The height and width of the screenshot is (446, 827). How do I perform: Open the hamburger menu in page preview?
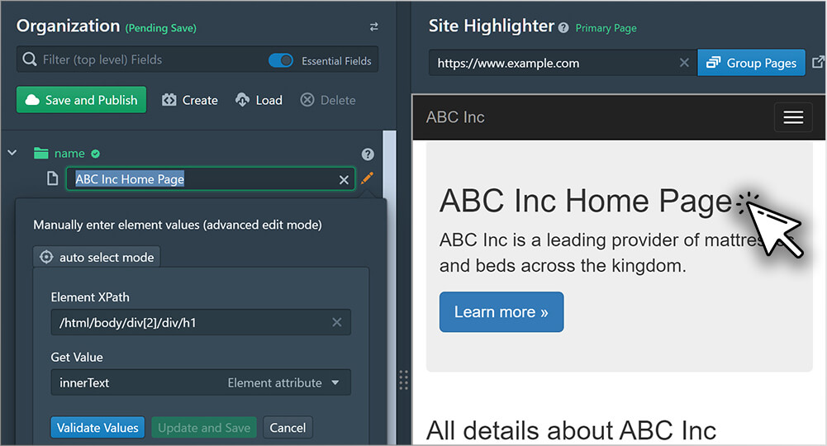793,117
